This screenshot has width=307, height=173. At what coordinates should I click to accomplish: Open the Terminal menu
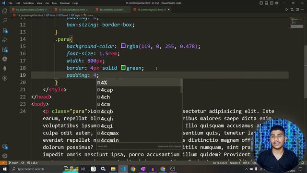pos(65,3)
